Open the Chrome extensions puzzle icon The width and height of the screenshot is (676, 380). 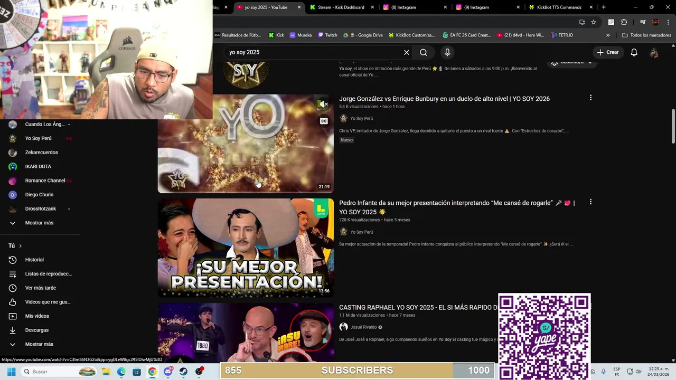(x=624, y=22)
